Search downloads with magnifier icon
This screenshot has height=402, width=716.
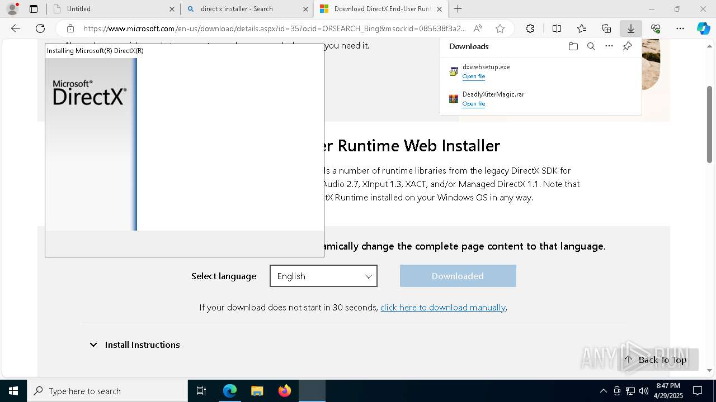click(591, 46)
